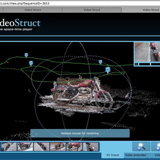This screenshot has width=160, height=160.
Task: Select the fourth motorcycle thumbnail in the filmstrip
Action: [58, 146]
